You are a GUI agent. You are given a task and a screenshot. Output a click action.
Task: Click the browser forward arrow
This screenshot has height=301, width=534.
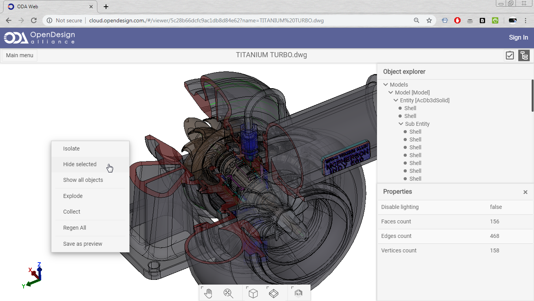tap(21, 20)
